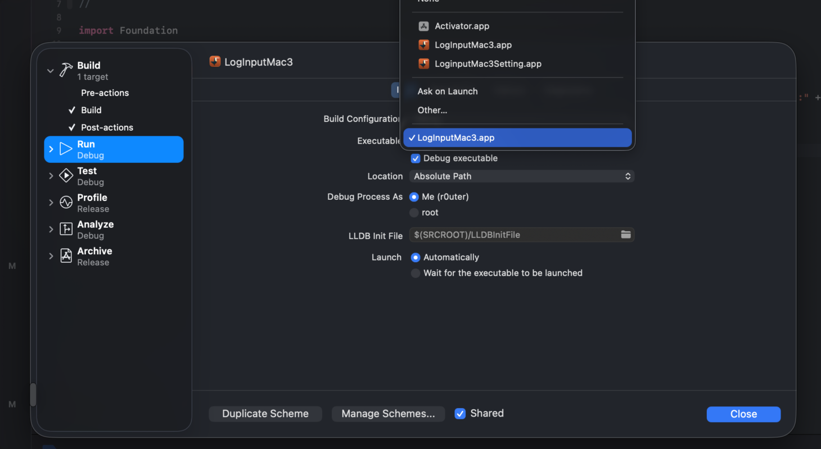The image size is (821, 449).
Task: Select Ask on Launch menu option
Action: pos(448,91)
